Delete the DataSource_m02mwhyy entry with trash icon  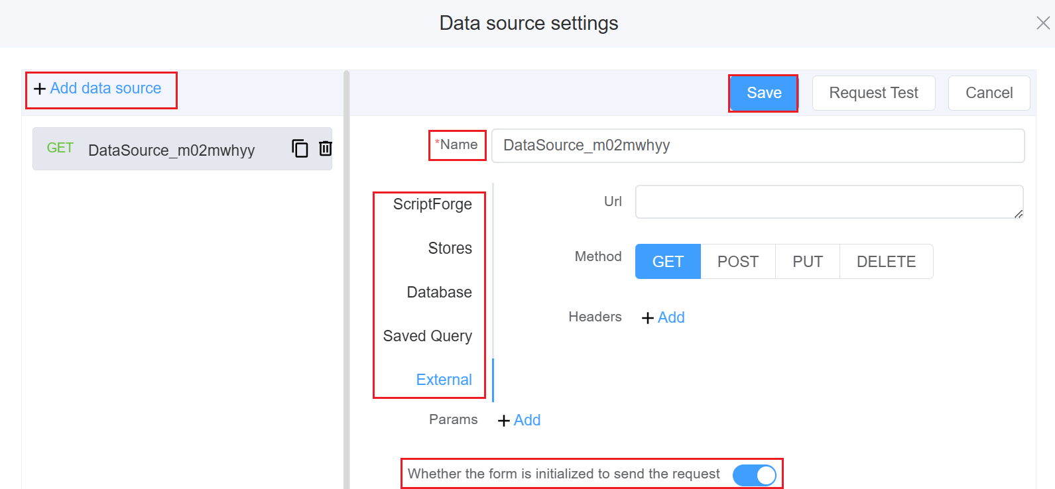tap(325, 148)
